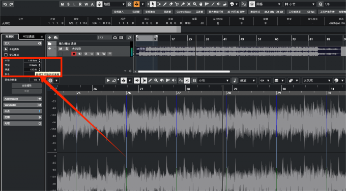The width and height of the screenshot is (346, 191).
Task: Click the tempo stepper field in the inspector
Action: click(32, 69)
